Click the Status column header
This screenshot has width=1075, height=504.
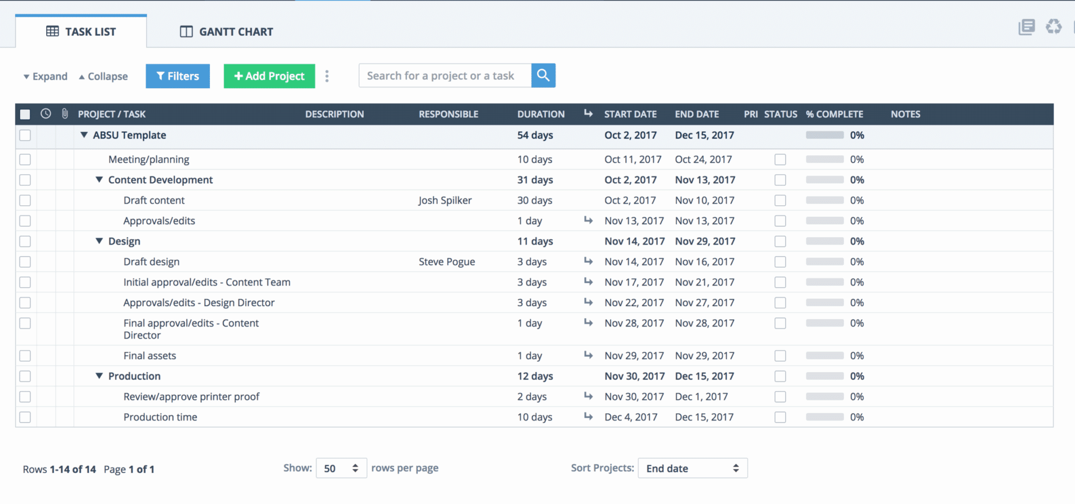point(781,114)
